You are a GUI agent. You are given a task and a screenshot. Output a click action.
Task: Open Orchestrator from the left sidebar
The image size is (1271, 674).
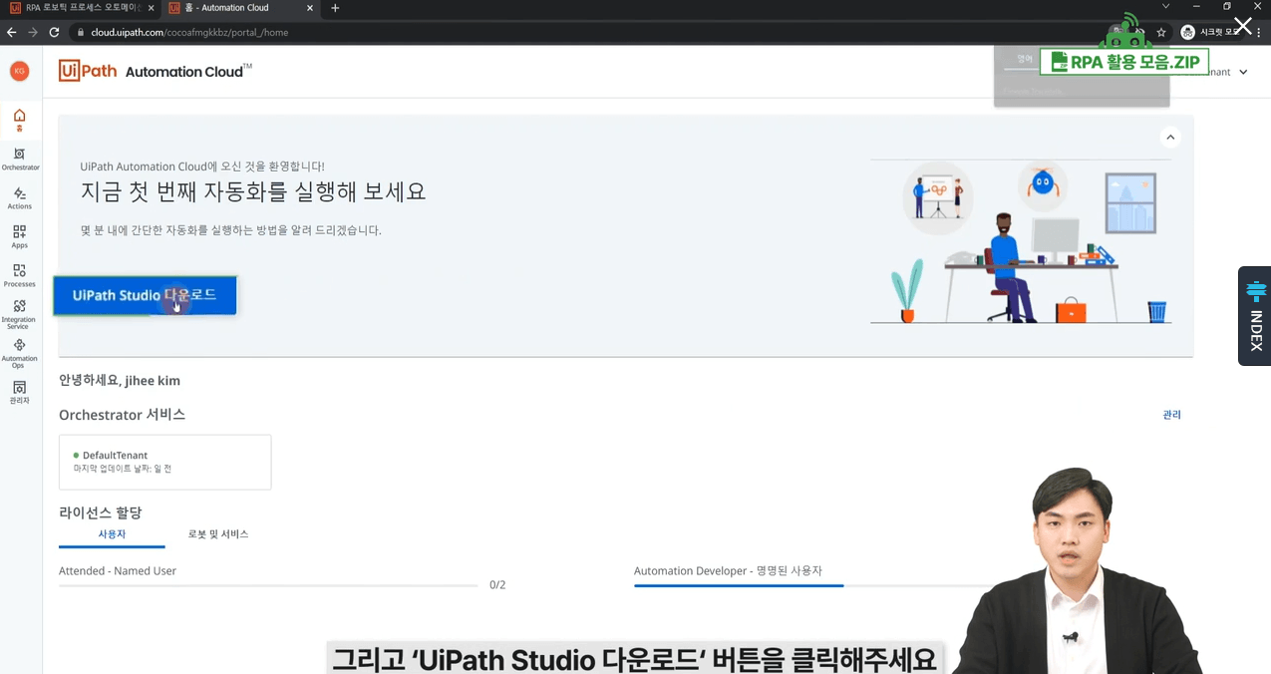tap(20, 159)
